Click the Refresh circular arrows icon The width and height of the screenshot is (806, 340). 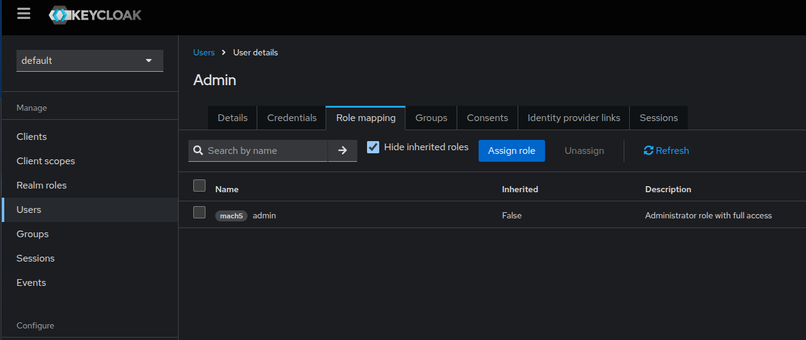click(649, 150)
